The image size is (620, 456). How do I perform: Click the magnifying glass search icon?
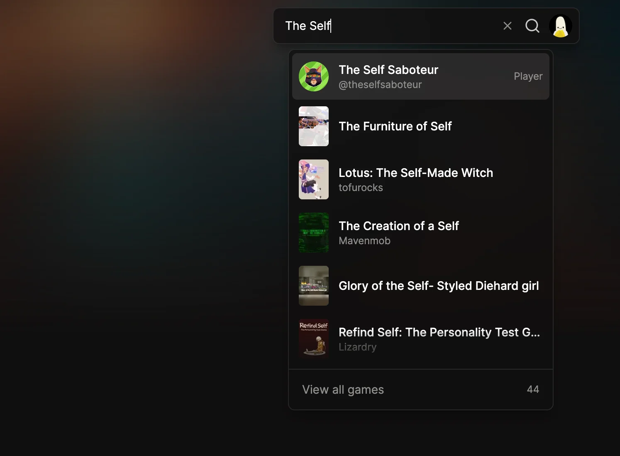pyautogui.click(x=532, y=26)
